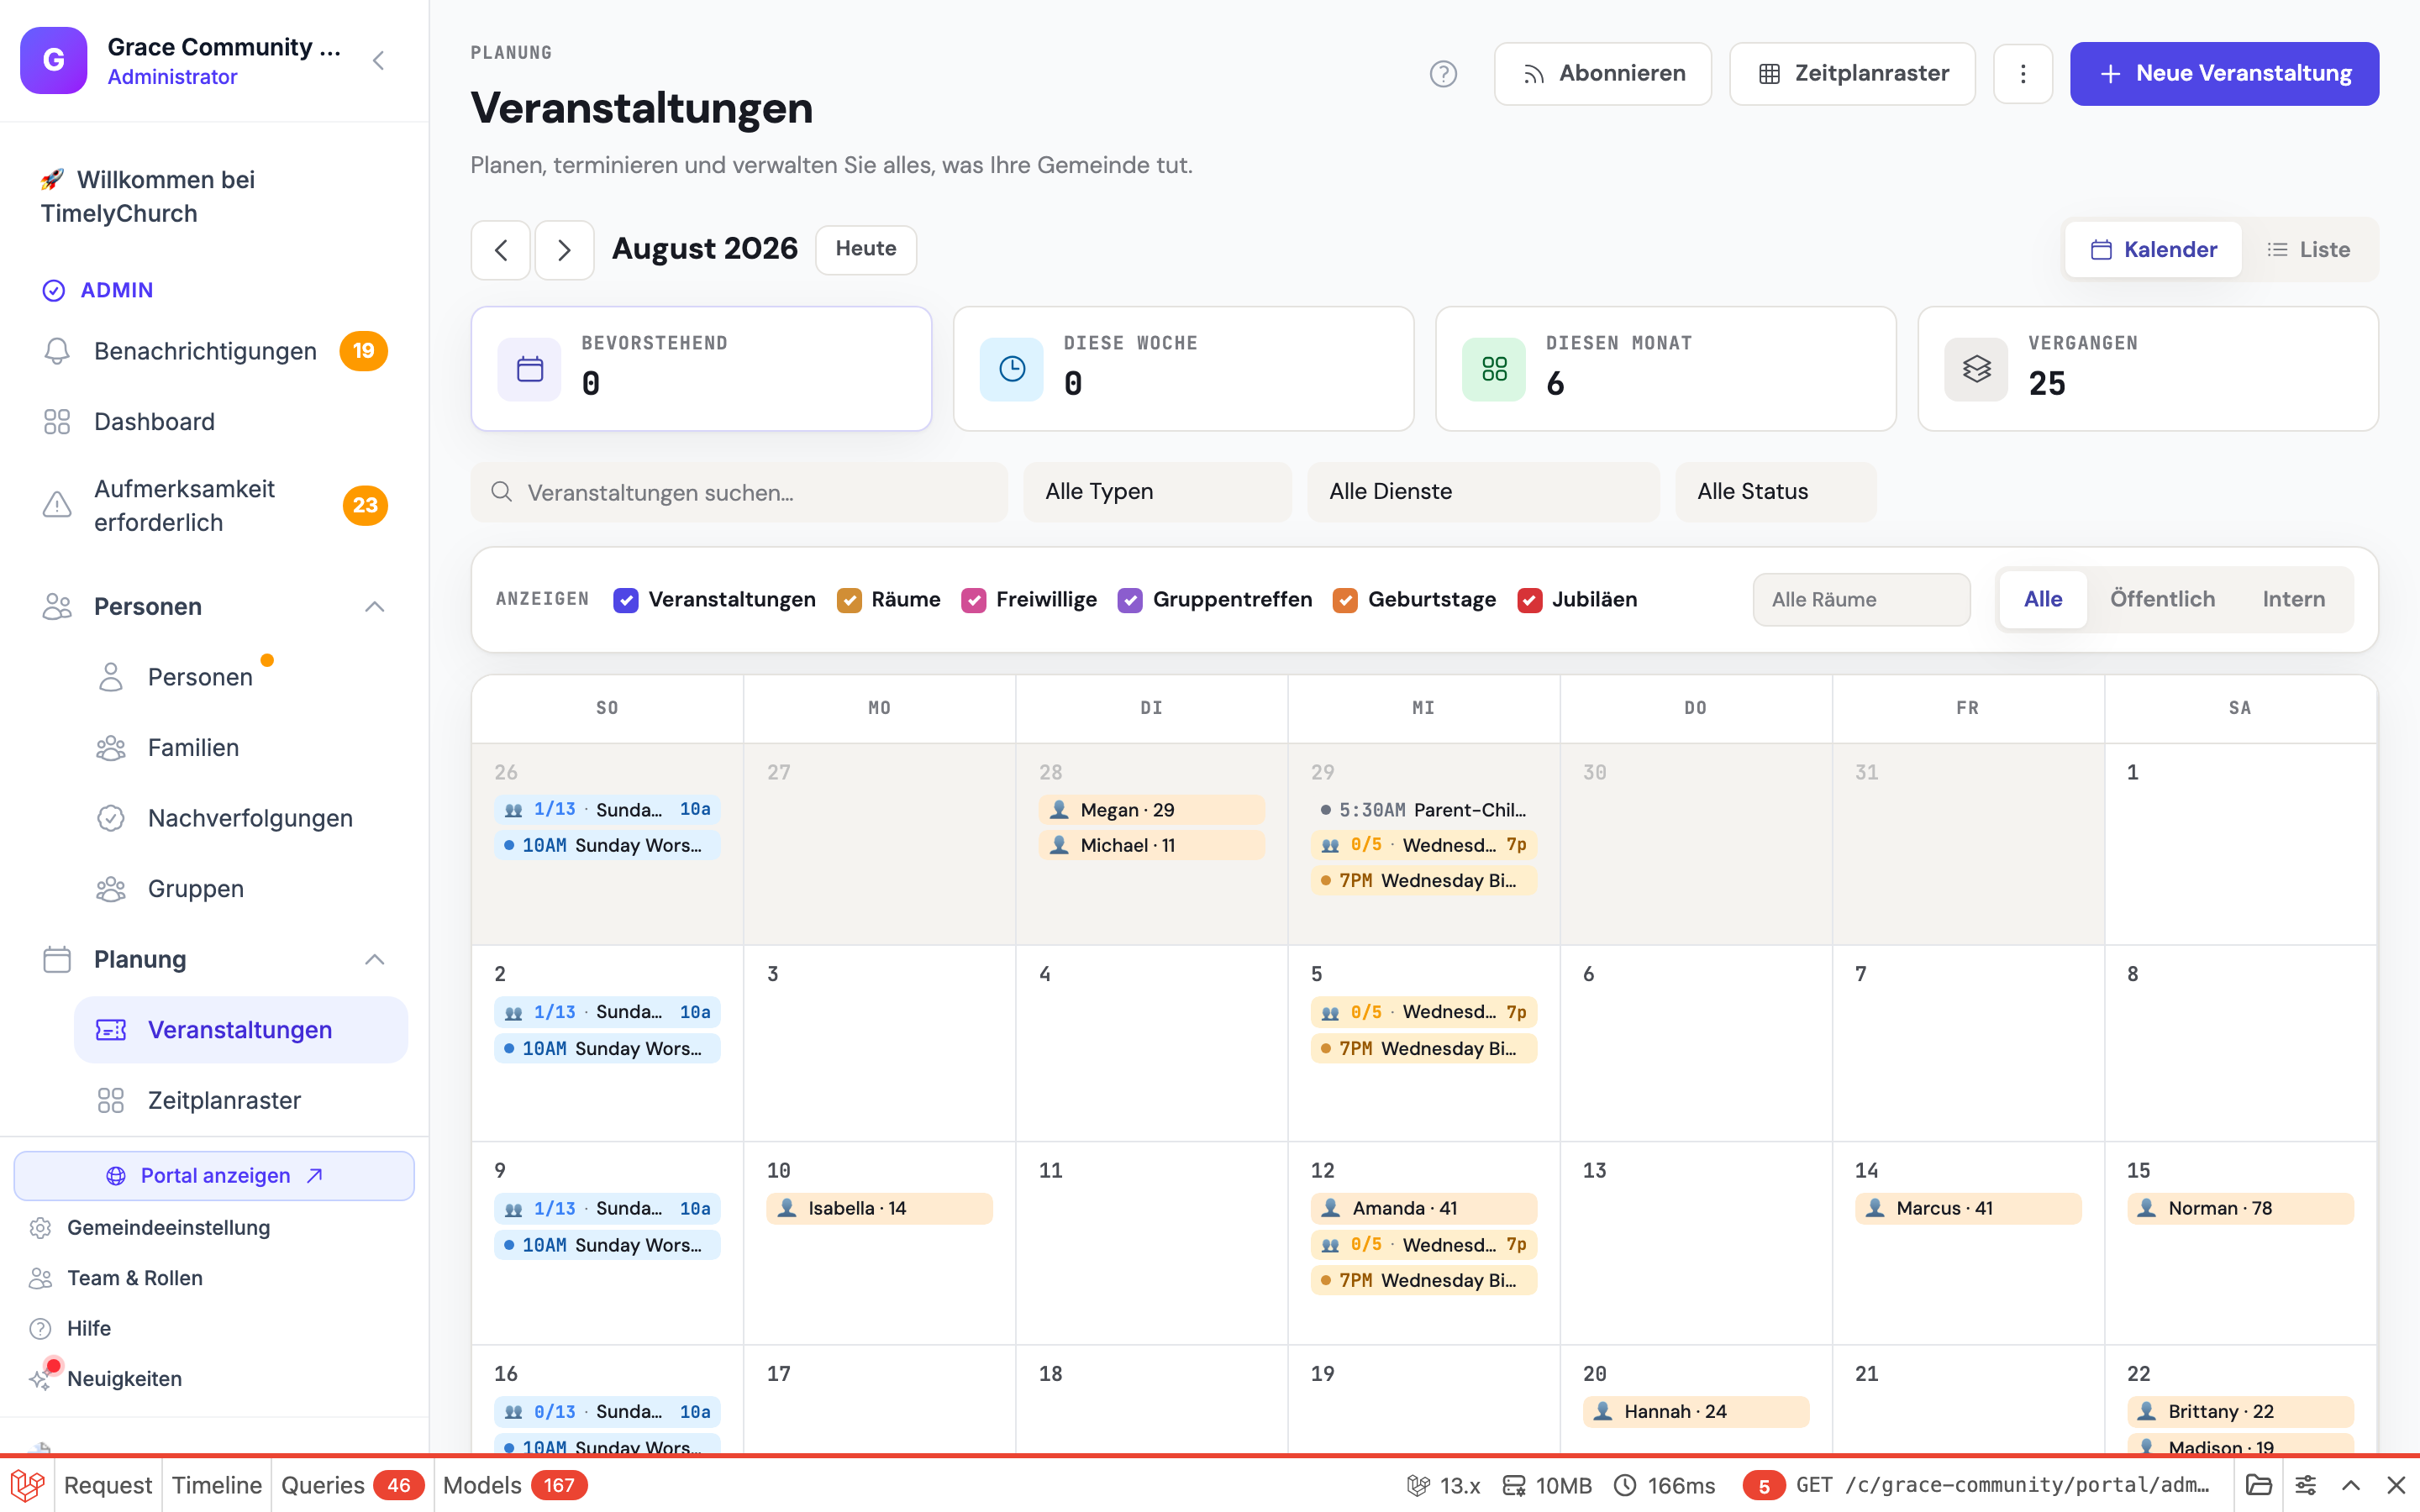Open the debugbar Queries tab
The height and width of the screenshot is (1512, 2420).
pyautogui.click(x=352, y=1486)
